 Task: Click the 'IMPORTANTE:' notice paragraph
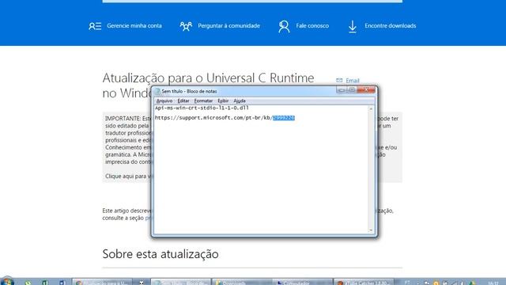(x=128, y=140)
